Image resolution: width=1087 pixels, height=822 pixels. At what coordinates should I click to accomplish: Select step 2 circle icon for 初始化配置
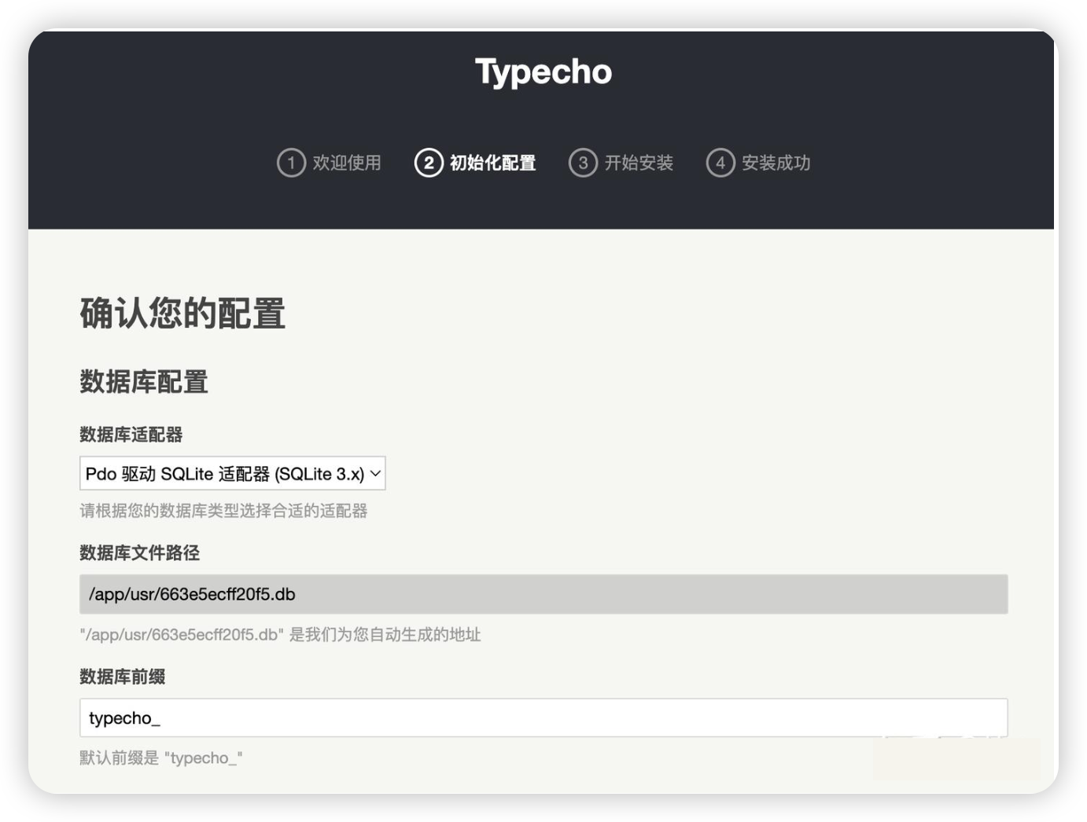(429, 163)
